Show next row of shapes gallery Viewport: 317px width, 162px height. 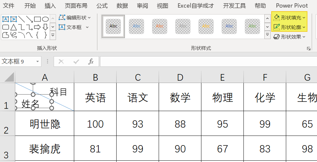[53, 27]
